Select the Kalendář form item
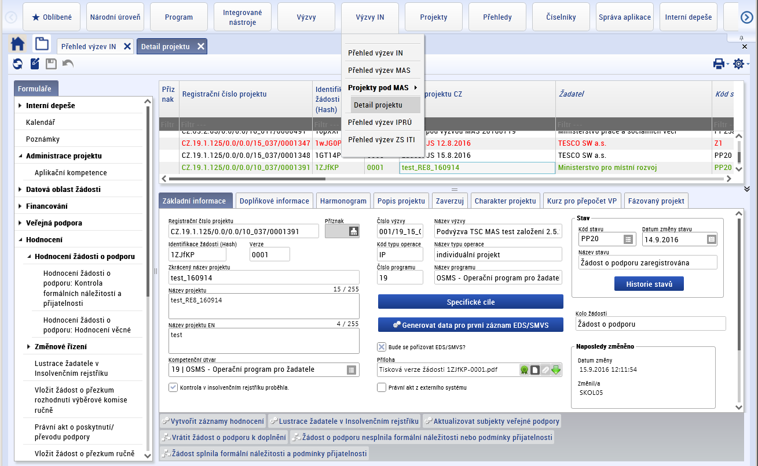This screenshot has height=466, width=758. (41, 123)
